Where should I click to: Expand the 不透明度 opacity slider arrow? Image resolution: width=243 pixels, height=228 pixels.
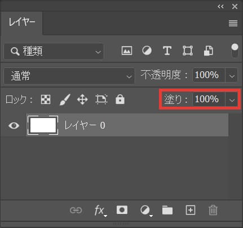[232, 75]
